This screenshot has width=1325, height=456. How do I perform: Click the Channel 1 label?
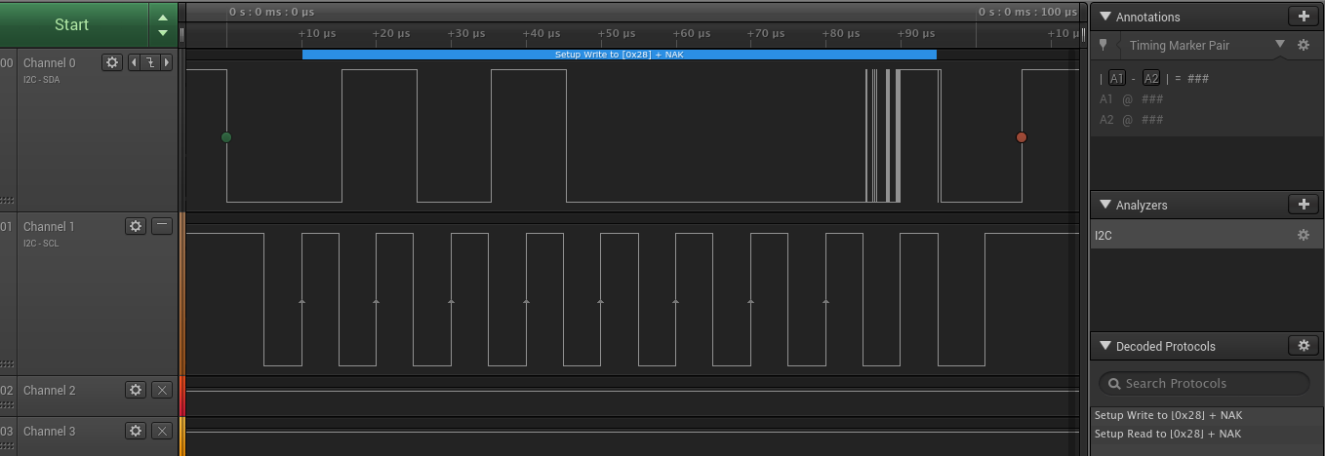click(49, 226)
